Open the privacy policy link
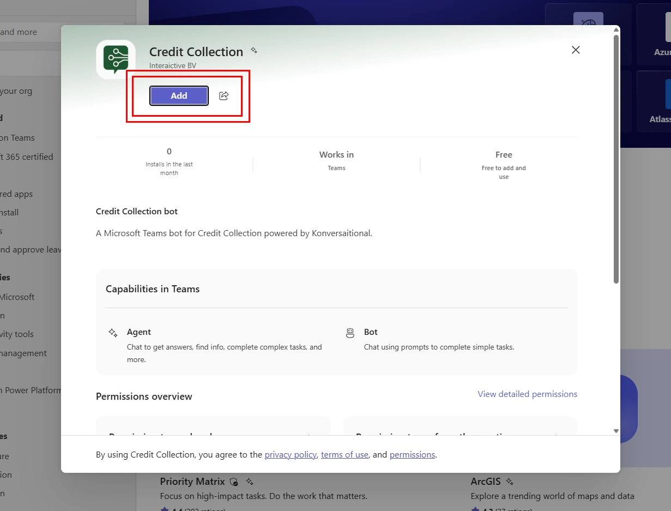 click(x=291, y=454)
